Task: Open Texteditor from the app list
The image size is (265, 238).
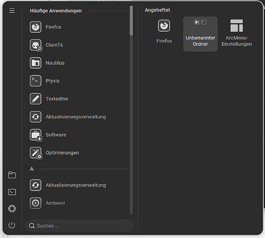Action: coord(78,99)
